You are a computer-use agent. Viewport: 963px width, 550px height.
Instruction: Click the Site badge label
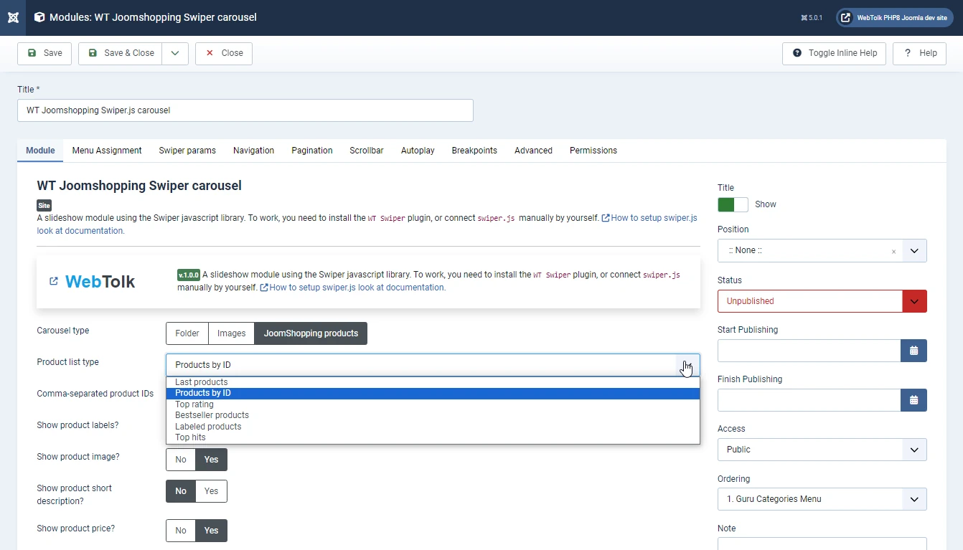point(44,206)
